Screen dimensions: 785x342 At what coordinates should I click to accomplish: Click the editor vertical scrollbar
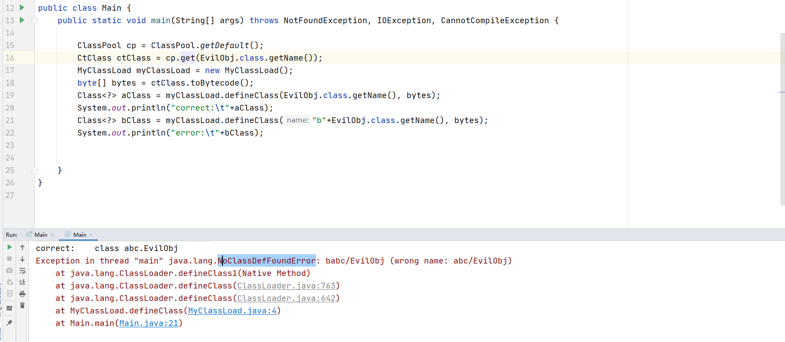click(782, 116)
